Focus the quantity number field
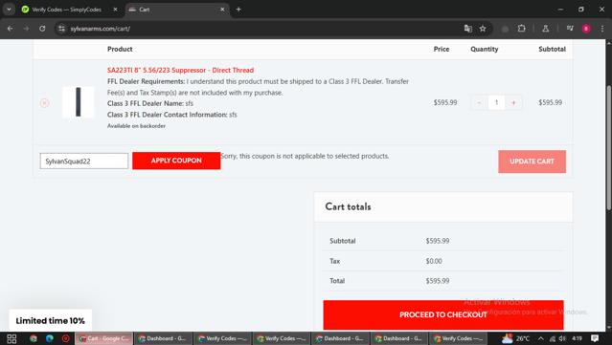The width and height of the screenshot is (612, 345). click(496, 102)
